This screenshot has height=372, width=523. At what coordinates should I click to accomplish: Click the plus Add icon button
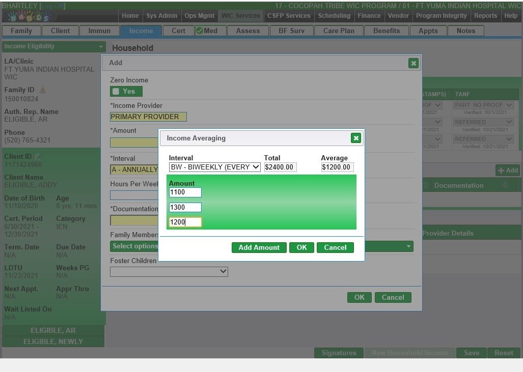pos(507,170)
